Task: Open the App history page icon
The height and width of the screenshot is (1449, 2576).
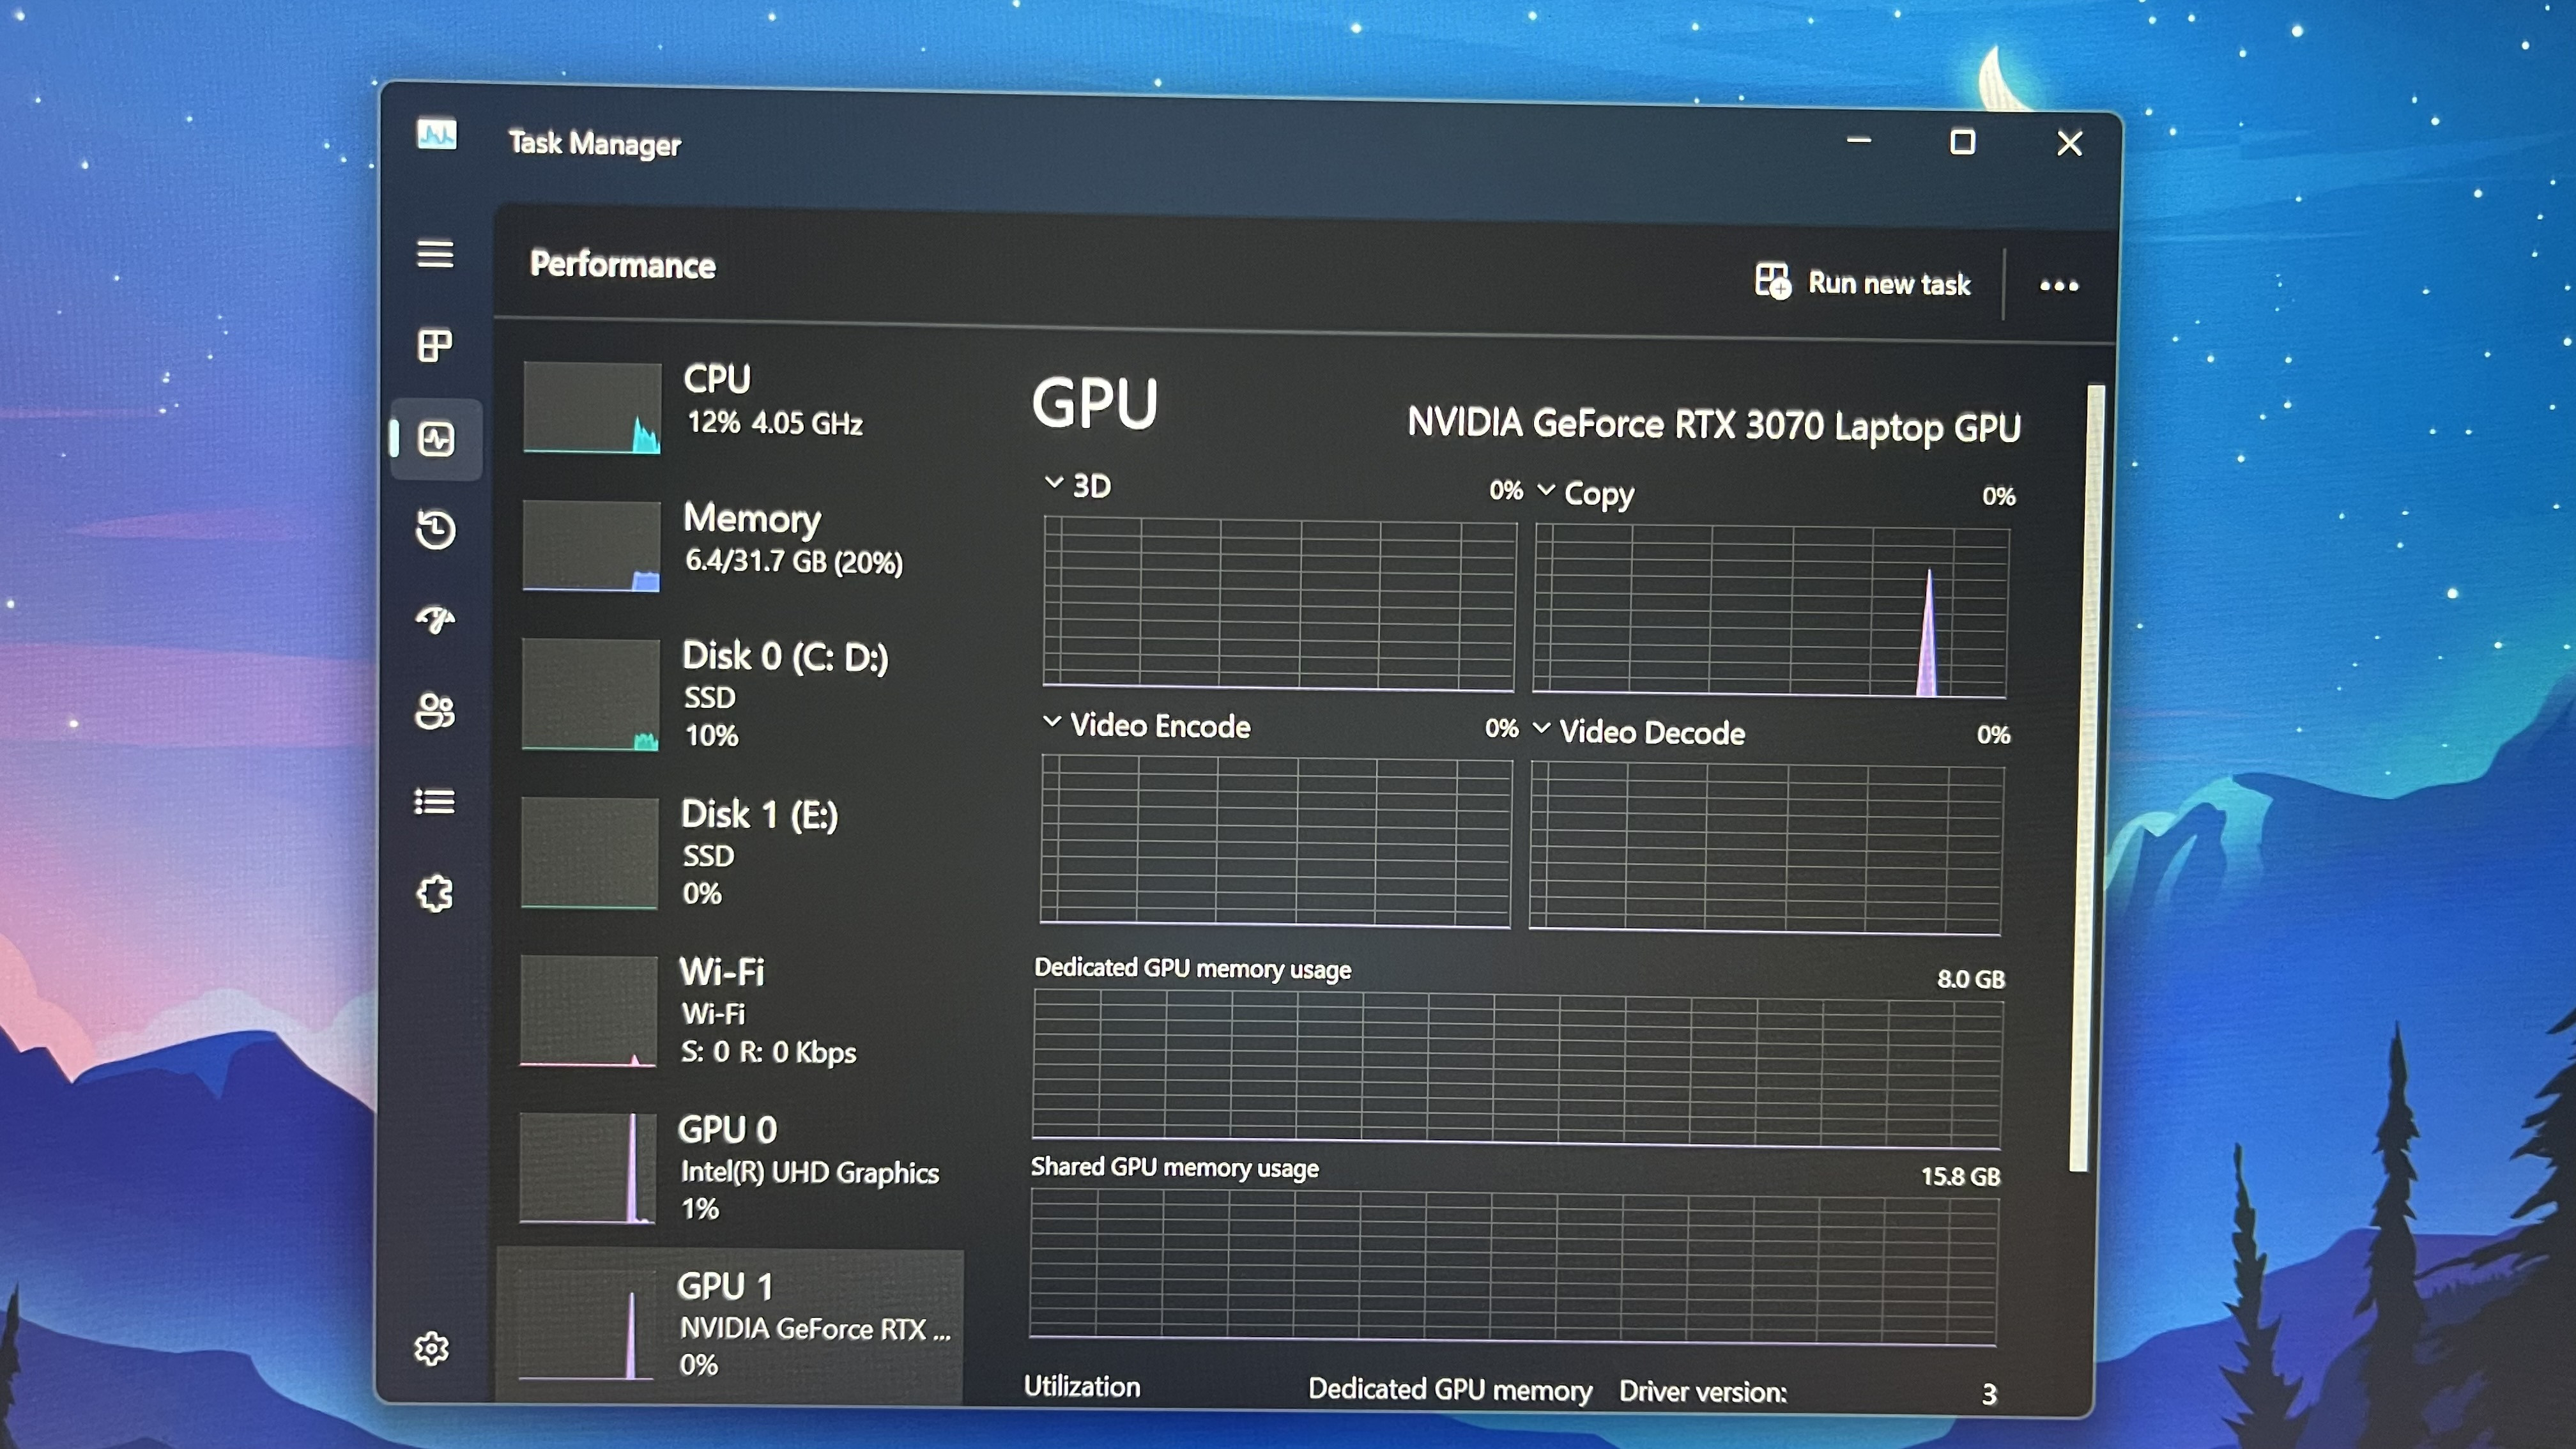Action: click(x=435, y=530)
